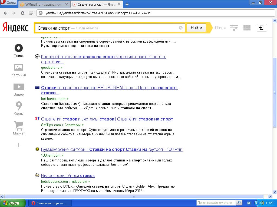
Task: Clear the search query with the X icon
Action: click(x=180, y=28)
